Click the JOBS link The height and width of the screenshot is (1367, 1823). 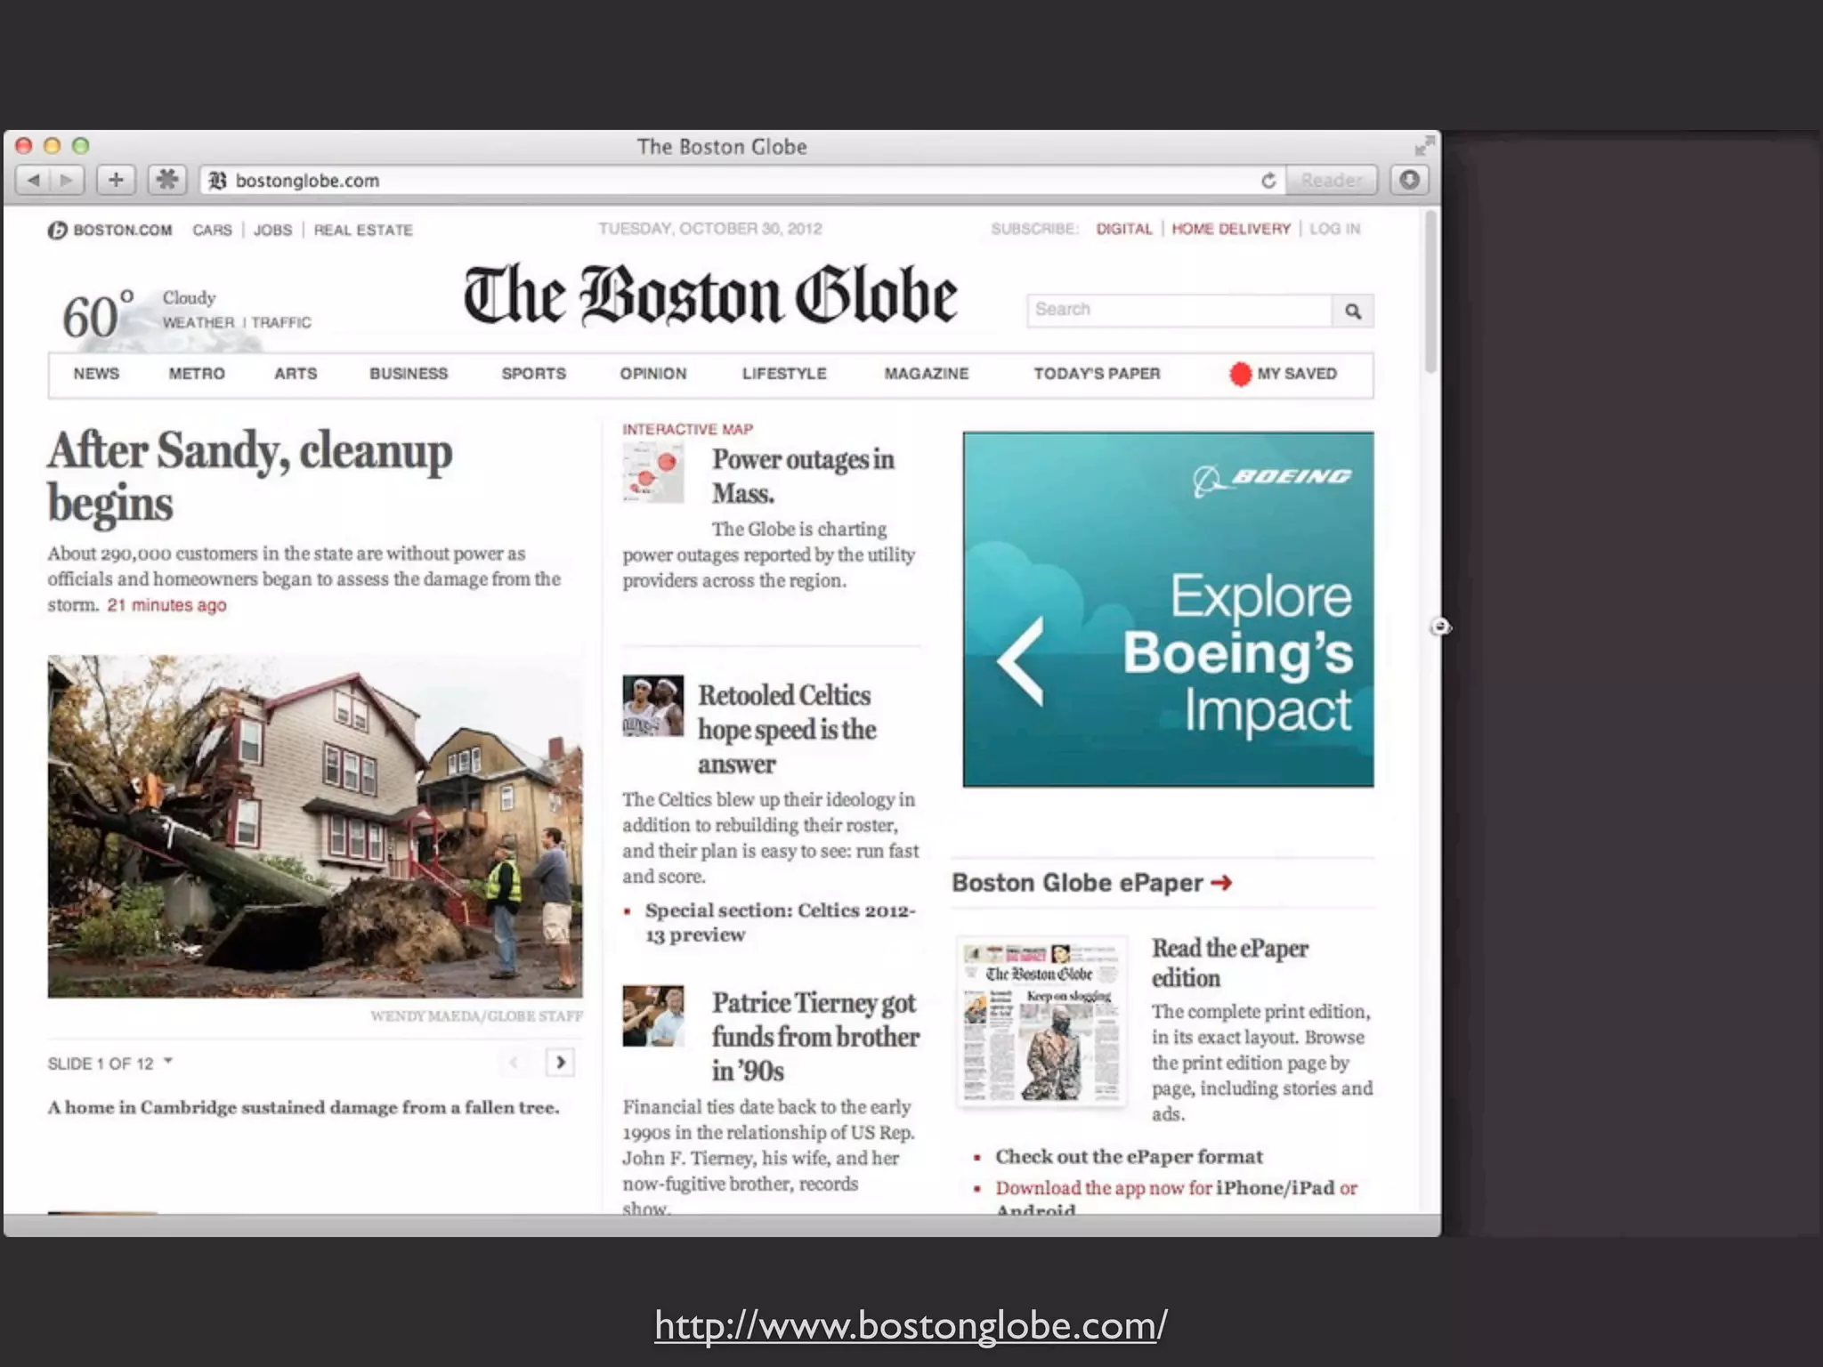[272, 231]
